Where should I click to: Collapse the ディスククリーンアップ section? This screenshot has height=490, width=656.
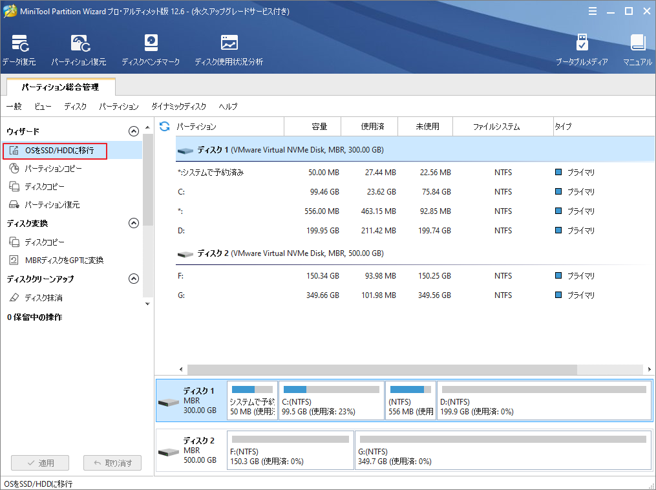(134, 279)
